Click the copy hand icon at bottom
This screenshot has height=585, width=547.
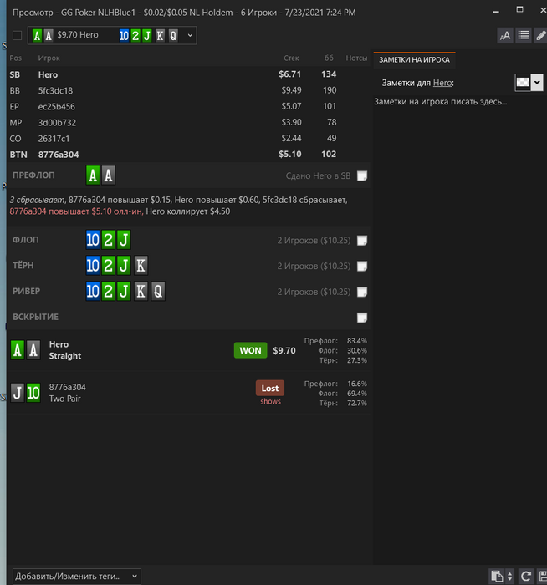(497, 576)
